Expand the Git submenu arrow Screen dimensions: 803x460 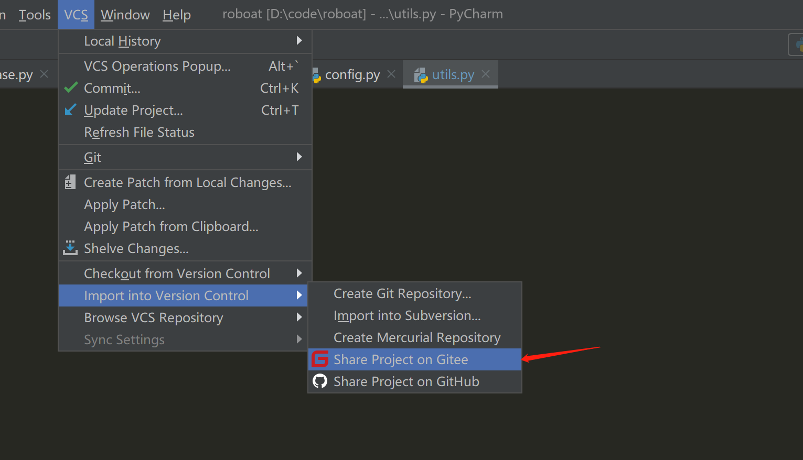coord(299,157)
